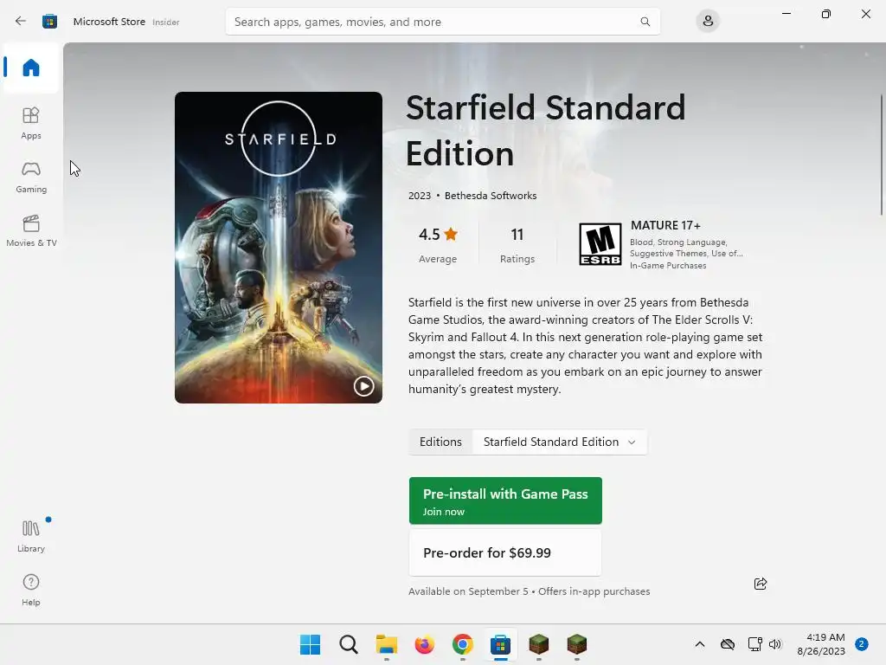
Task: Click the page vertical scrollbar
Action: pos(881,154)
